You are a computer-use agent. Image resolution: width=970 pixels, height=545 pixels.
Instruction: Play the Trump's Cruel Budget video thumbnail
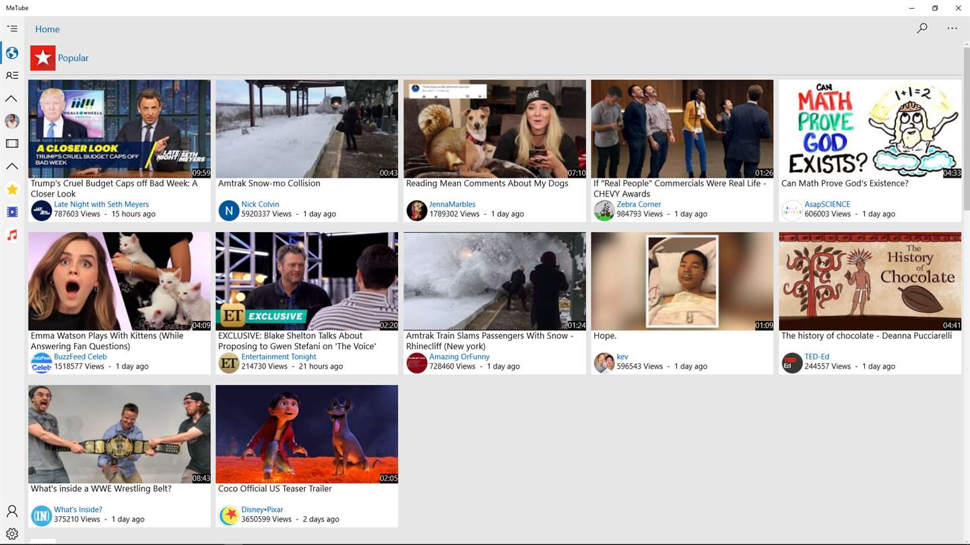pos(119,129)
